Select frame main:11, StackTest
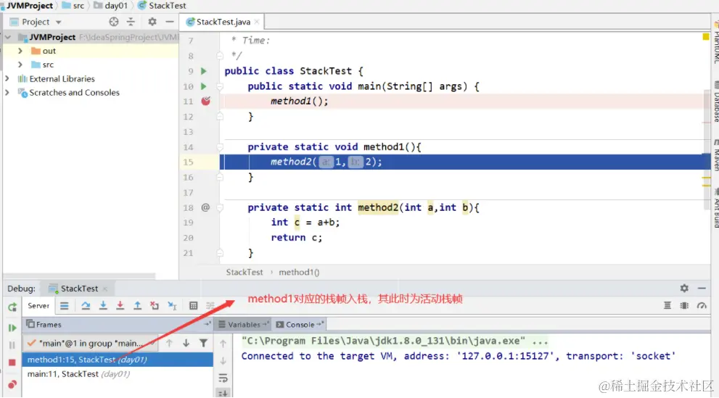This screenshot has height=398, width=719. 118,374
